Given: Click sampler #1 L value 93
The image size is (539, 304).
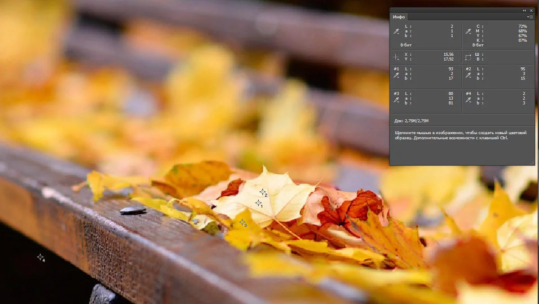Looking at the screenshot, I should (451, 68).
